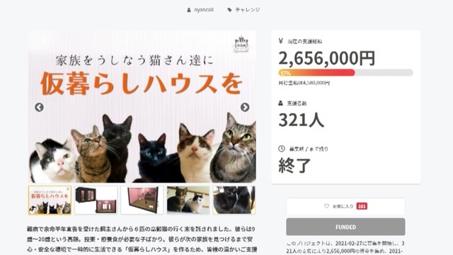This screenshot has width=453, height=255.
Task: Click the tag icon beside チャレンジ
Action: click(x=229, y=10)
